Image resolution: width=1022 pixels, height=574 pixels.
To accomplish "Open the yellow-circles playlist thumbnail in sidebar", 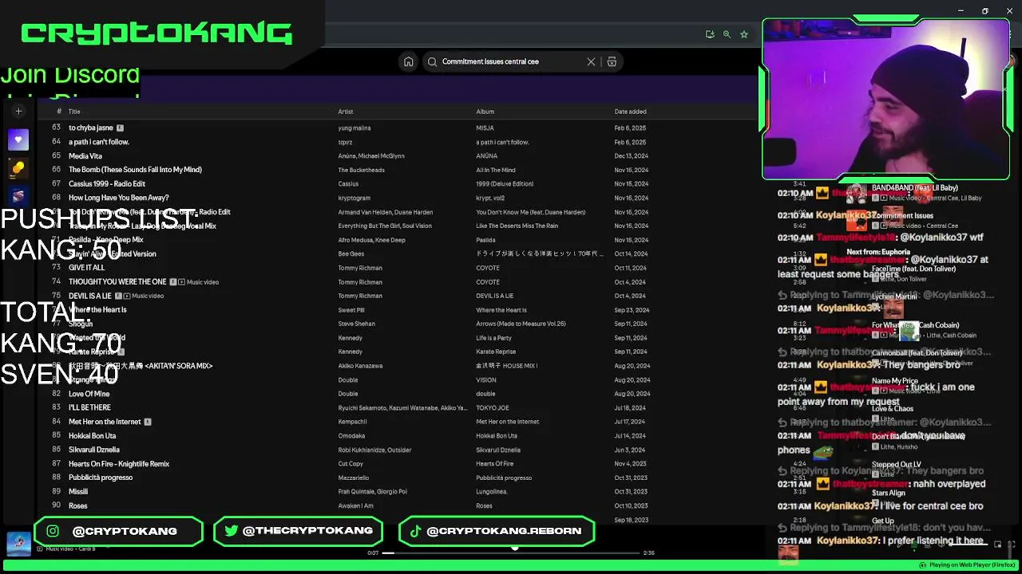I will (18, 168).
